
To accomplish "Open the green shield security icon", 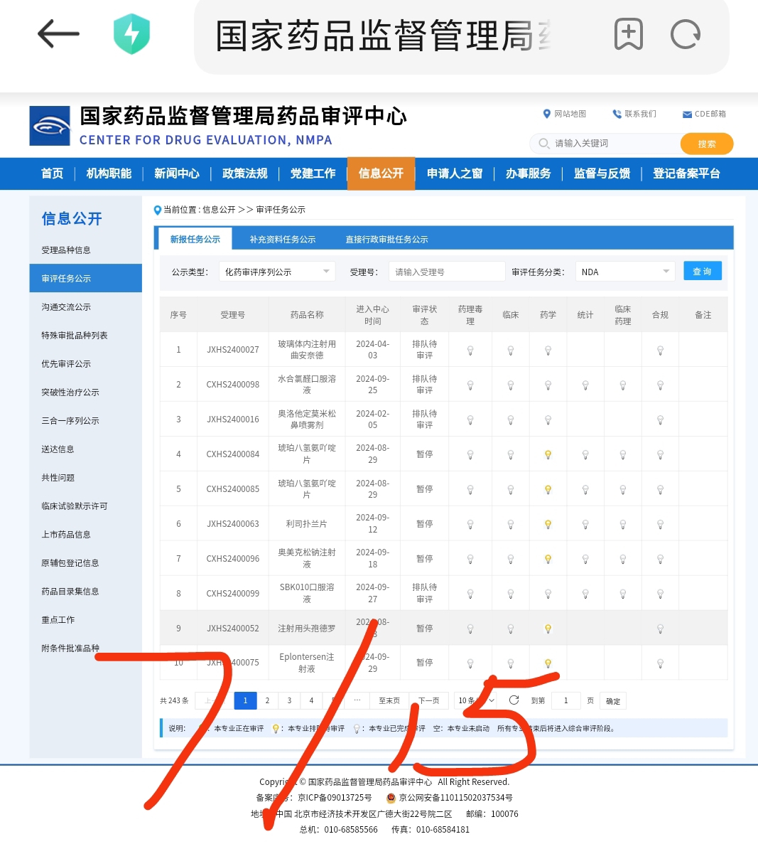I will pos(132,34).
